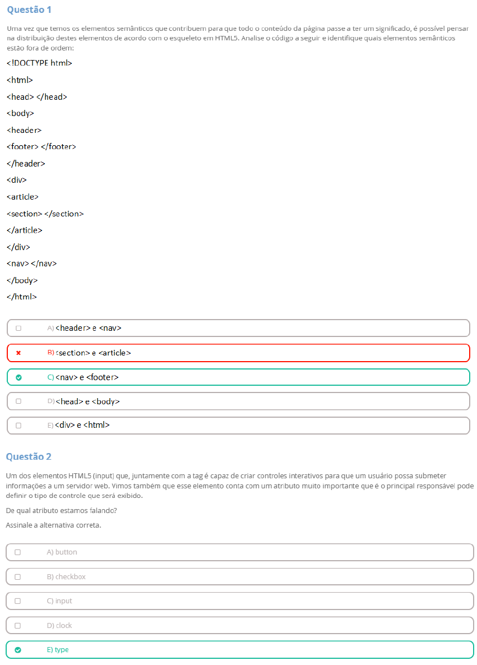The height and width of the screenshot is (665, 477).
Task: Select the E) type answer label
Action: 58,650
